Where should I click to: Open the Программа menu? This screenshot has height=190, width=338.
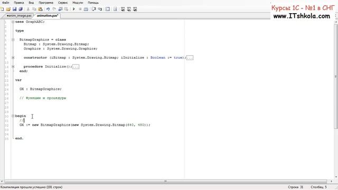coord(46,3)
